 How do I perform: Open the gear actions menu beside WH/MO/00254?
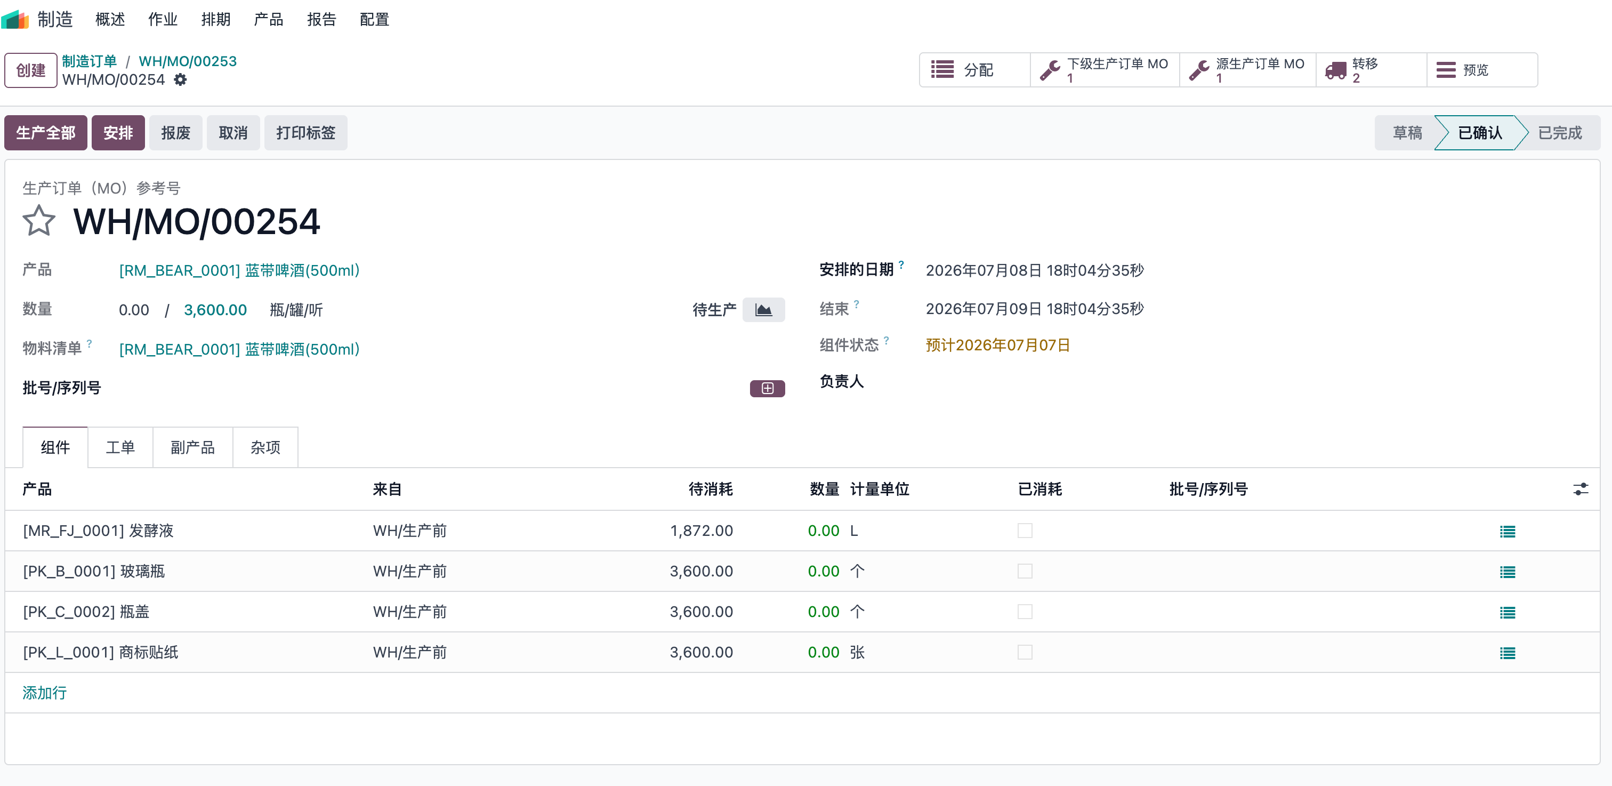click(180, 79)
